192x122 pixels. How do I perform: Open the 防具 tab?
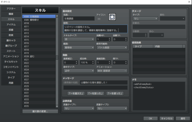click(11, 35)
